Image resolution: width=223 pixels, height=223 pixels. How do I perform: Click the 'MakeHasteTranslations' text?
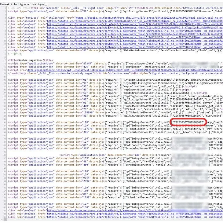[x=140, y=50]
